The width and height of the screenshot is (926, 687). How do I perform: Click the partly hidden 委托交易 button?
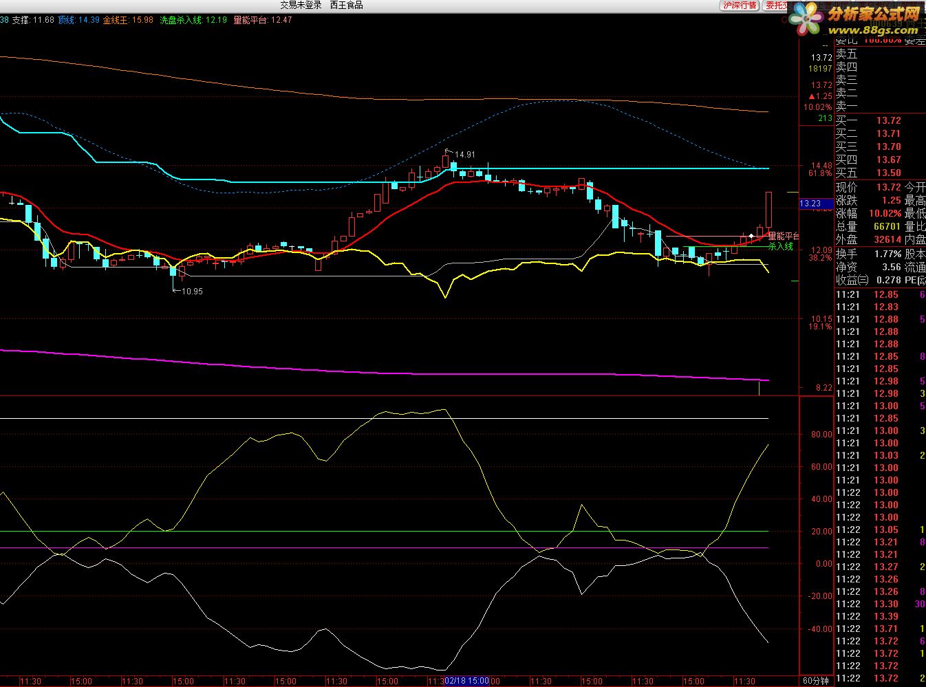point(775,6)
